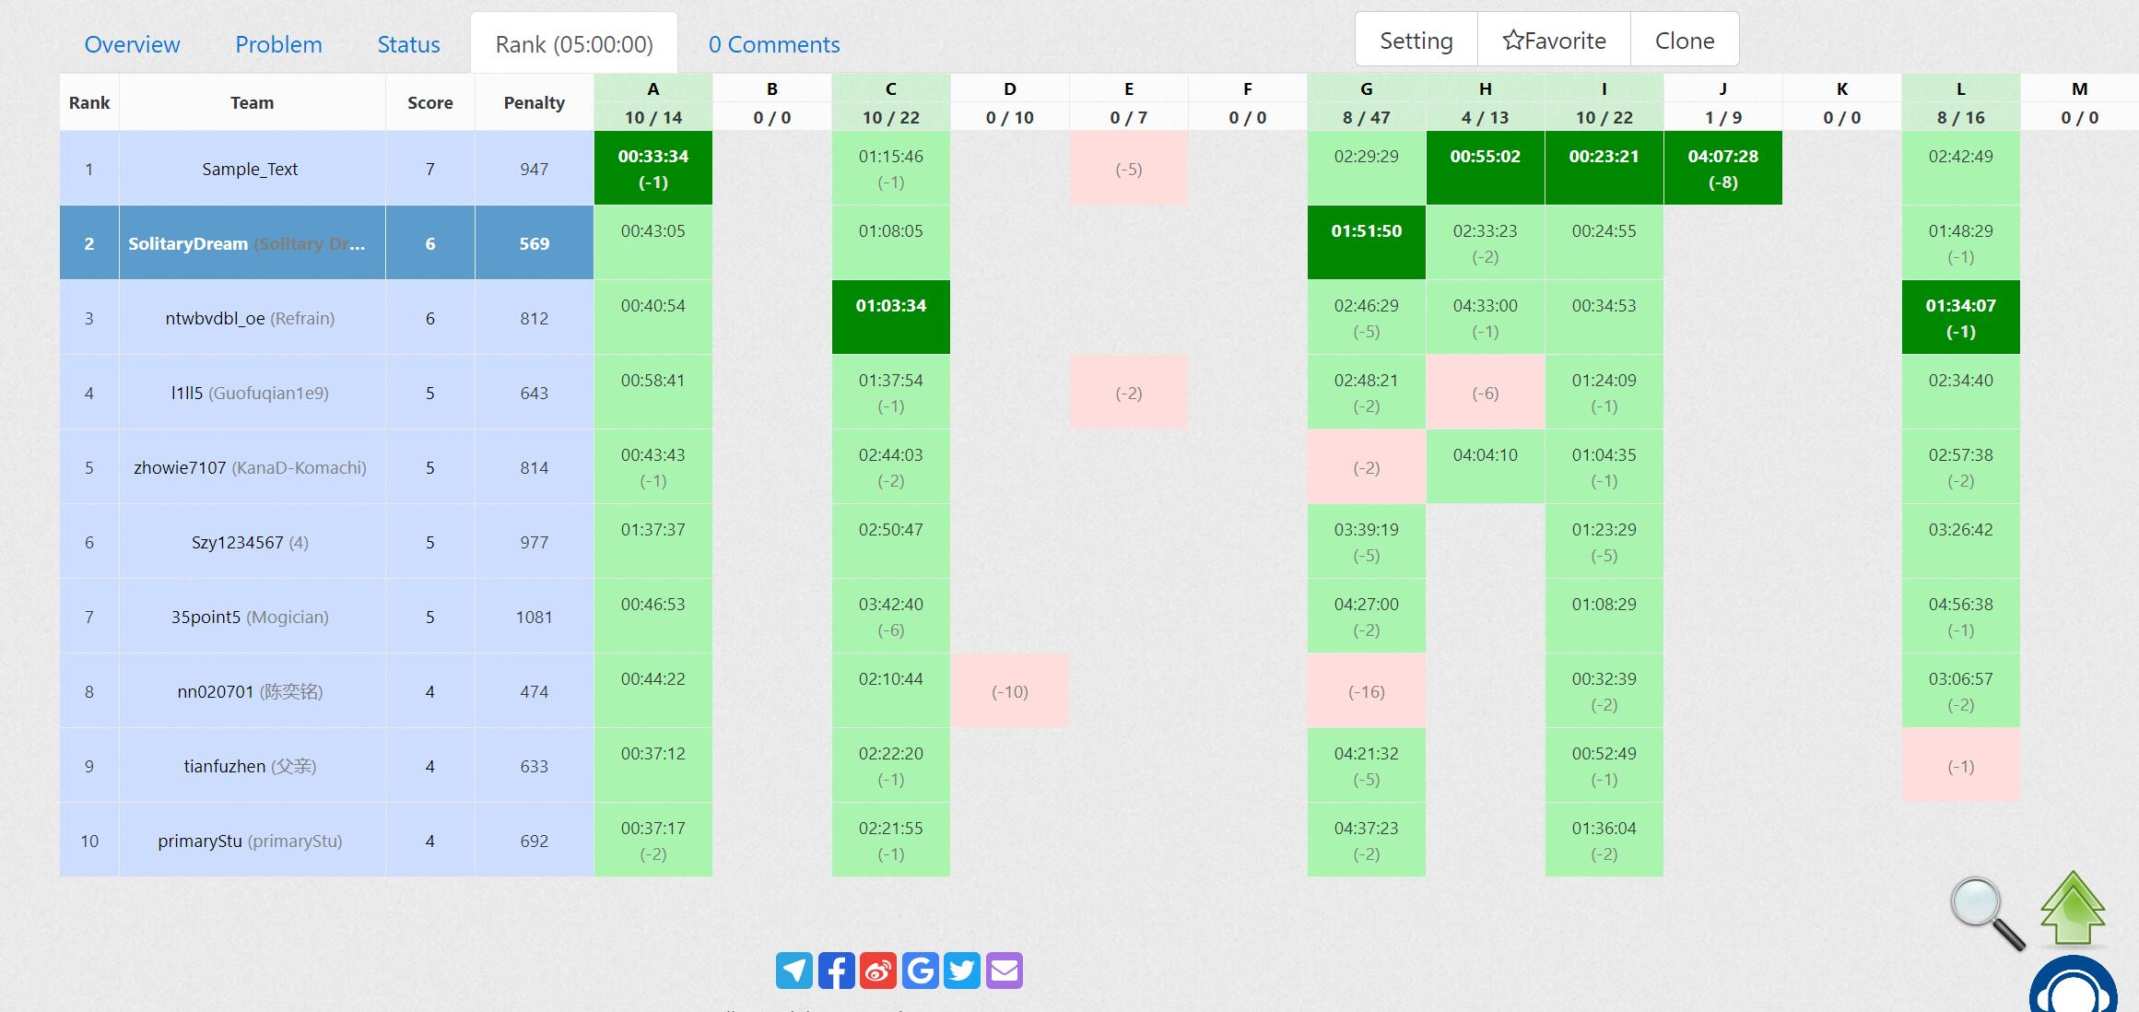
Task: Click the Twitter share icon
Action: tap(962, 971)
